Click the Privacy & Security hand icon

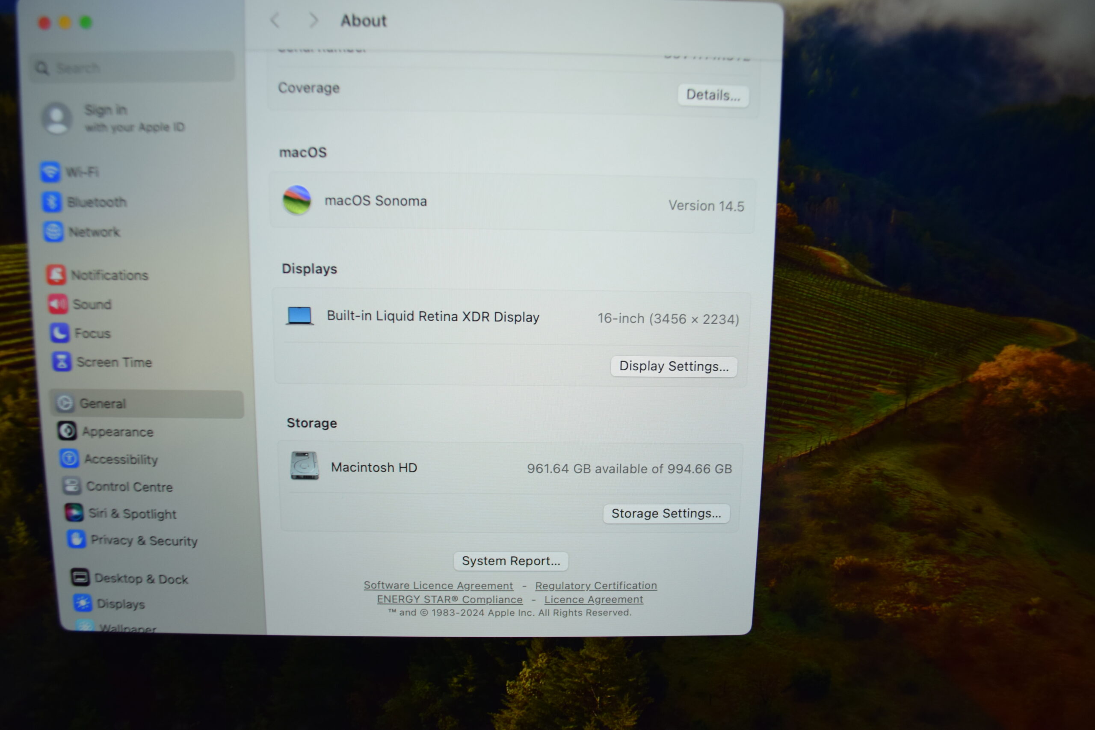[x=77, y=539]
